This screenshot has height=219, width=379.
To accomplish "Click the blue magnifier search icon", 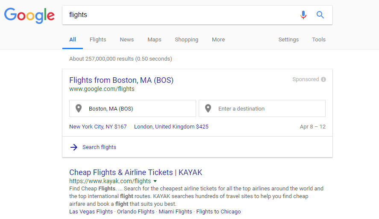I will (x=320, y=15).
